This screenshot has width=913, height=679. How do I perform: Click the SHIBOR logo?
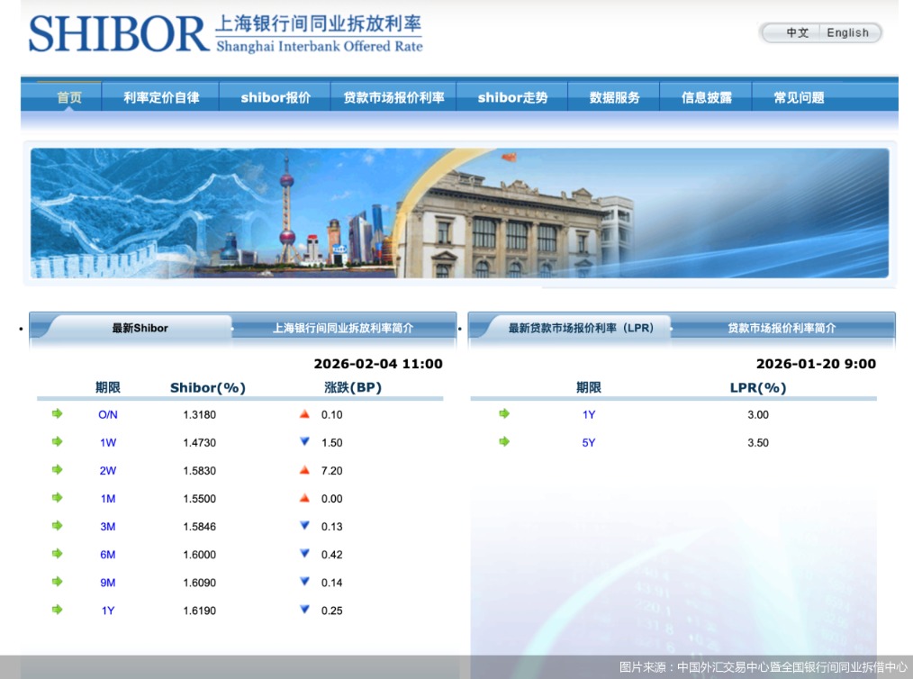(x=113, y=34)
